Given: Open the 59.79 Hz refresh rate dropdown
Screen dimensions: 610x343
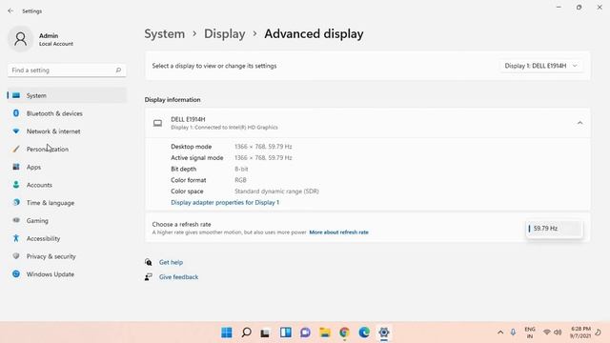Looking at the screenshot, I should click(554, 229).
